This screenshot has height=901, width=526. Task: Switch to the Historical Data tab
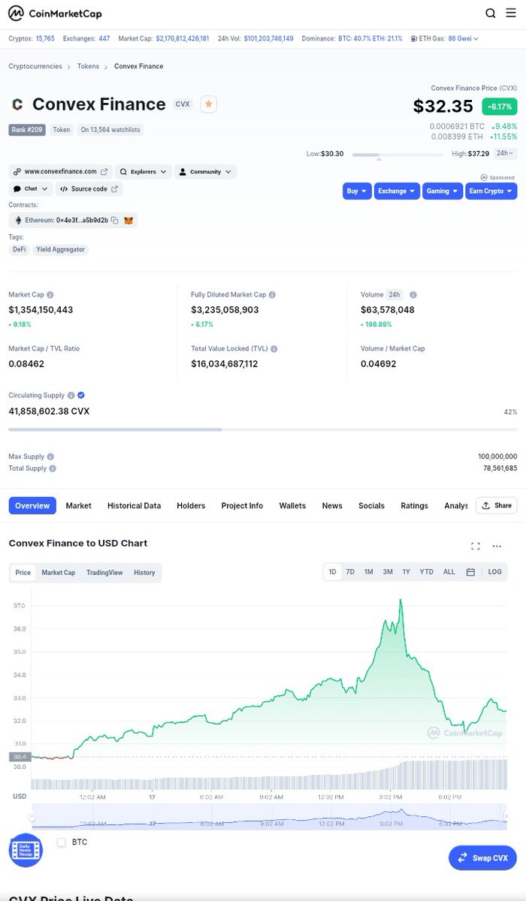pos(134,505)
